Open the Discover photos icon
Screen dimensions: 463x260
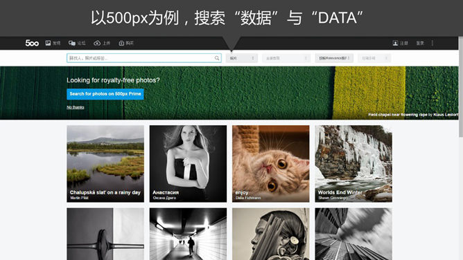48,43
